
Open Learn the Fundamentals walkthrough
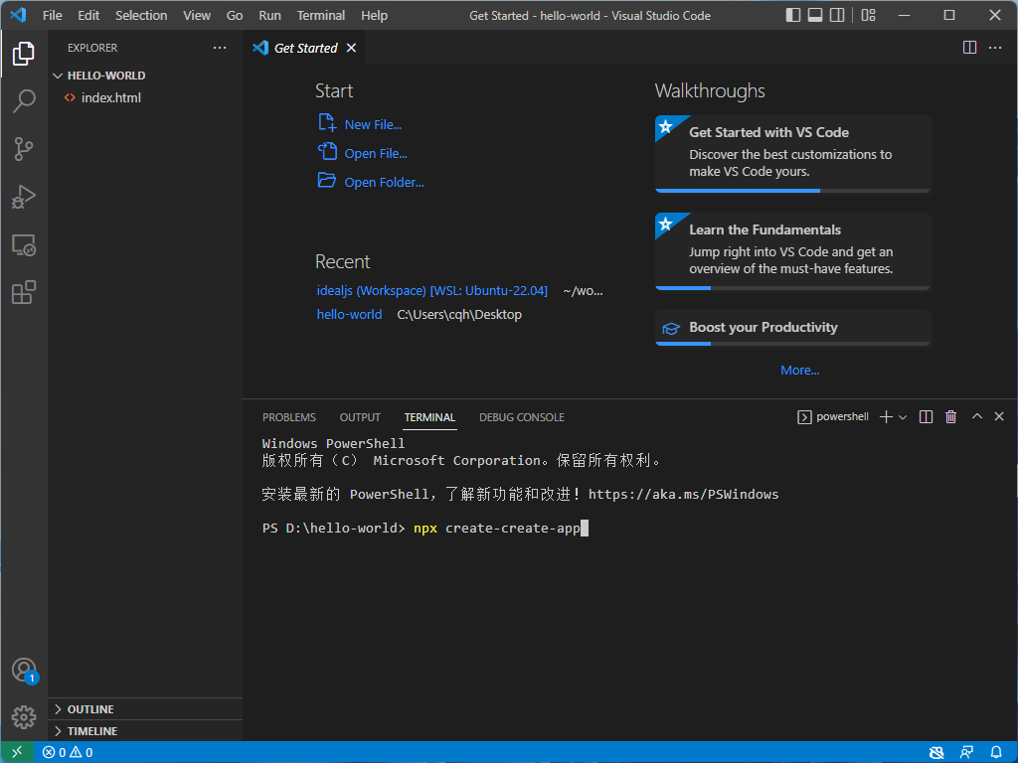[x=792, y=251]
